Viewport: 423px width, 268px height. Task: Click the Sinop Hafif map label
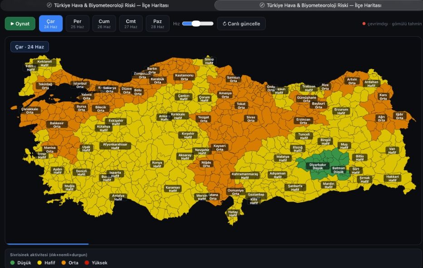[x=209, y=61]
